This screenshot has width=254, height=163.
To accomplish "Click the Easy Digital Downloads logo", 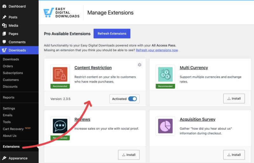I will tap(61, 13).
